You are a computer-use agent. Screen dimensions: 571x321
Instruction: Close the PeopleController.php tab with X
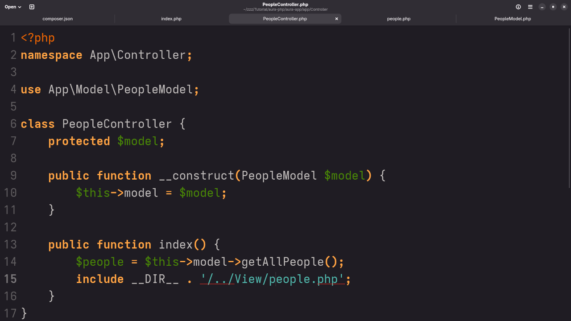pyautogui.click(x=337, y=19)
